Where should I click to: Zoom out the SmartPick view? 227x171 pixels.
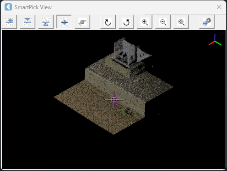coord(163,22)
